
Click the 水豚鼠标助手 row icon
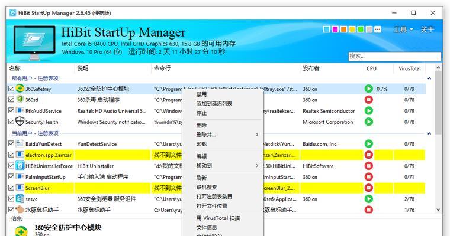click(x=20, y=209)
